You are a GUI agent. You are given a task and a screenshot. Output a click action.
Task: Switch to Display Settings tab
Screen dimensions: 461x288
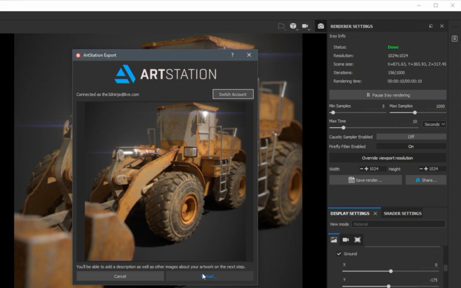[350, 213]
